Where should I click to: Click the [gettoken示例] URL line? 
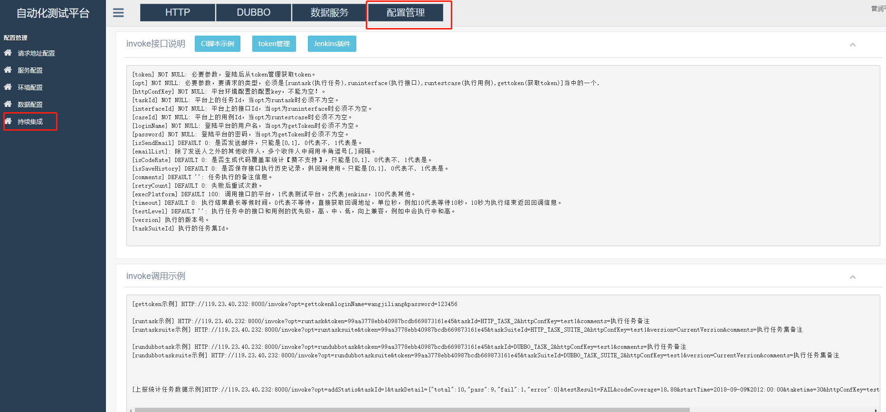click(x=295, y=304)
